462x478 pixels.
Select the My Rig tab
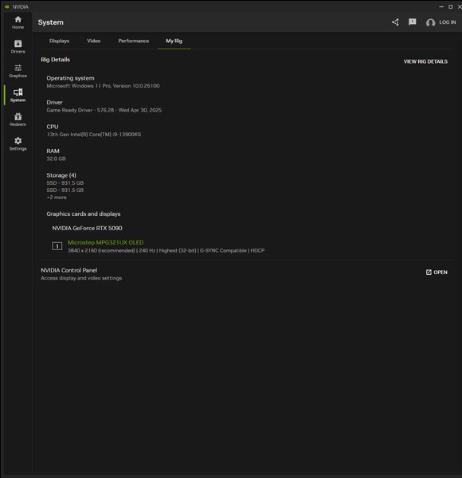pos(174,41)
